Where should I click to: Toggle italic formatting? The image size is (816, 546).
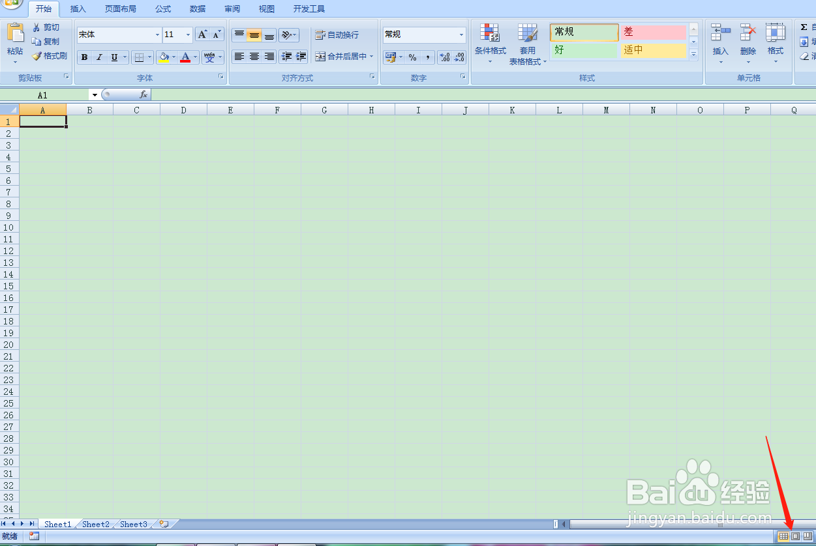[99, 57]
